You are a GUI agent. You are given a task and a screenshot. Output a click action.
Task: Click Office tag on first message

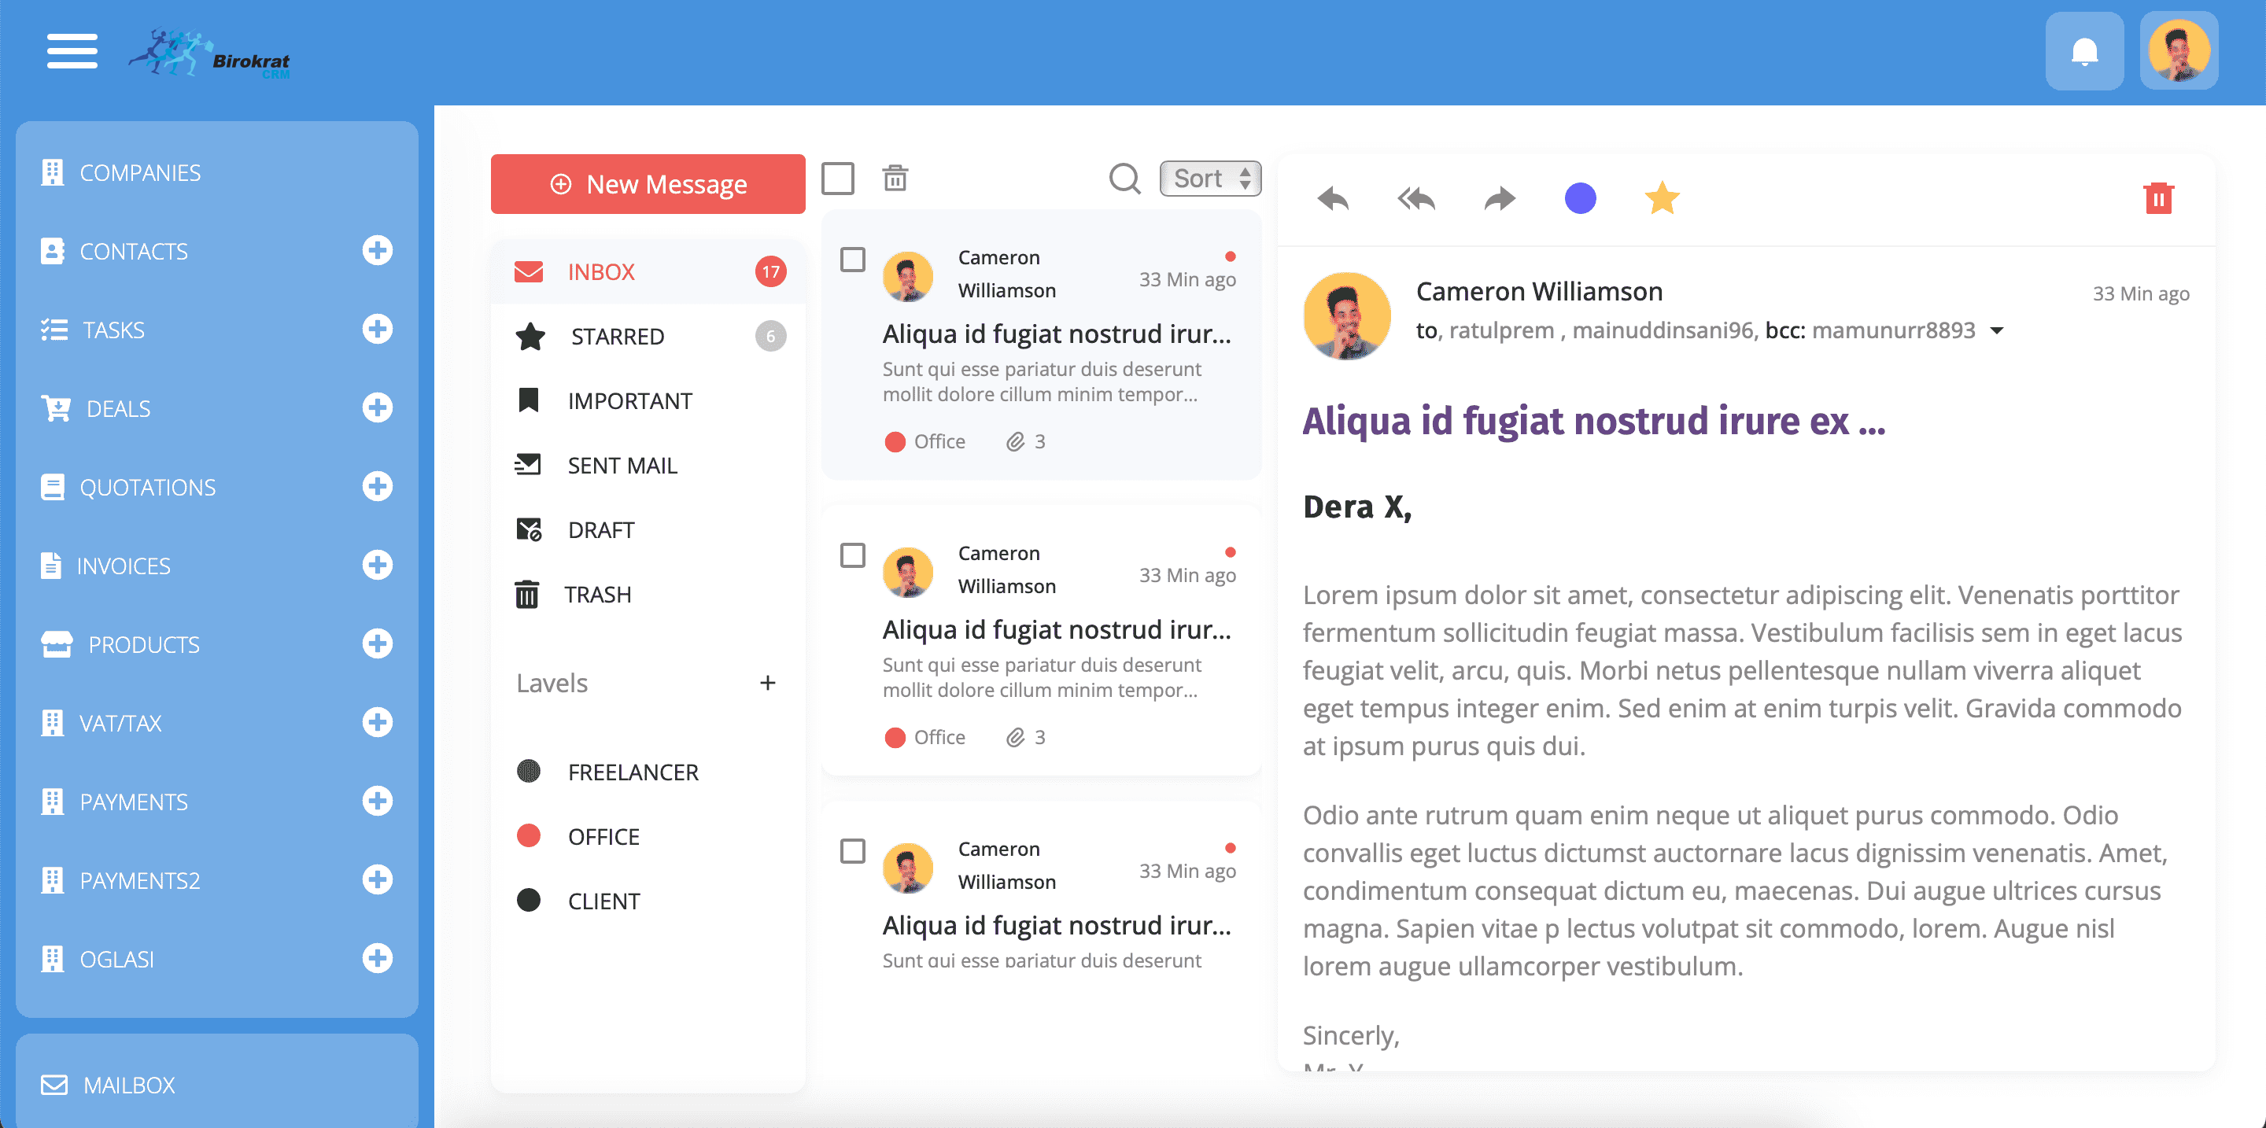click(x=924, y=441)
